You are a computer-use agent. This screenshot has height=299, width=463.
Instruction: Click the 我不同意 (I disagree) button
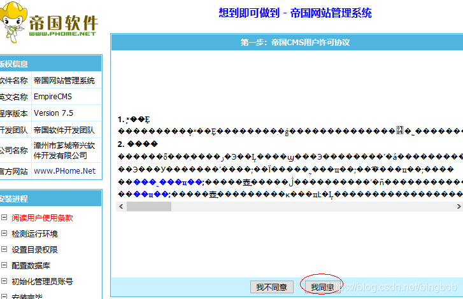272,287
